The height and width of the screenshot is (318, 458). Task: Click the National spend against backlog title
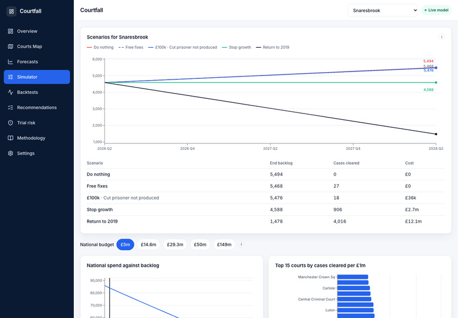[123, 265]
